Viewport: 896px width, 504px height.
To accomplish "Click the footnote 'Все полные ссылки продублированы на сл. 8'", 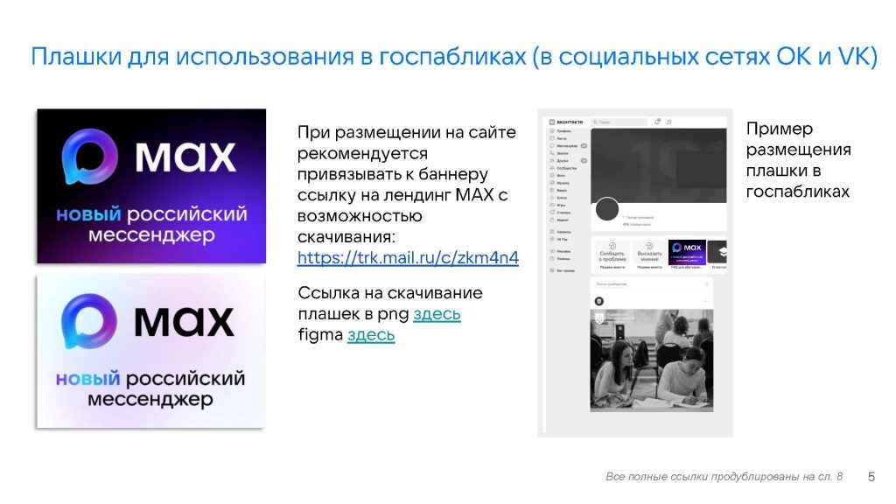I will point(724,477).
